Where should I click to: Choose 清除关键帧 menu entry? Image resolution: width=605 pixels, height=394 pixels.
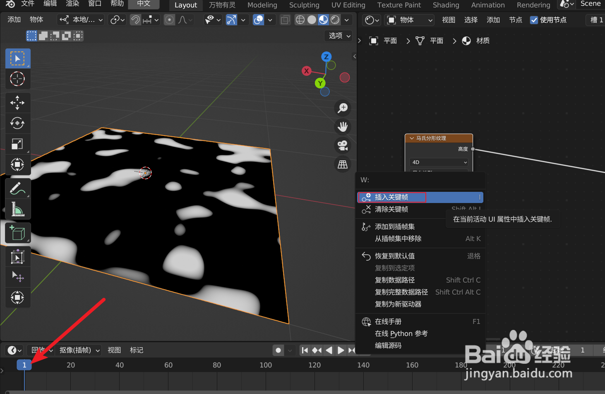coord(420,209)
